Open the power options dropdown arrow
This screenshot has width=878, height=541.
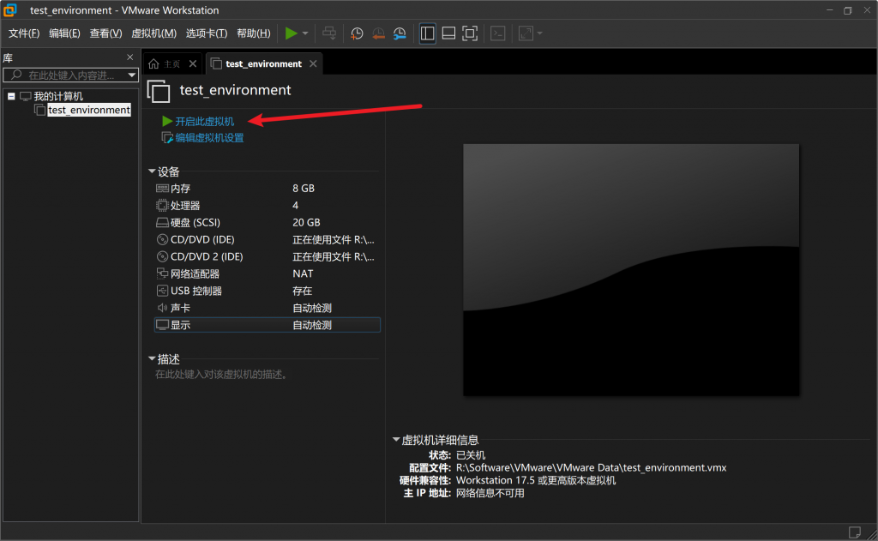point(305,33)
